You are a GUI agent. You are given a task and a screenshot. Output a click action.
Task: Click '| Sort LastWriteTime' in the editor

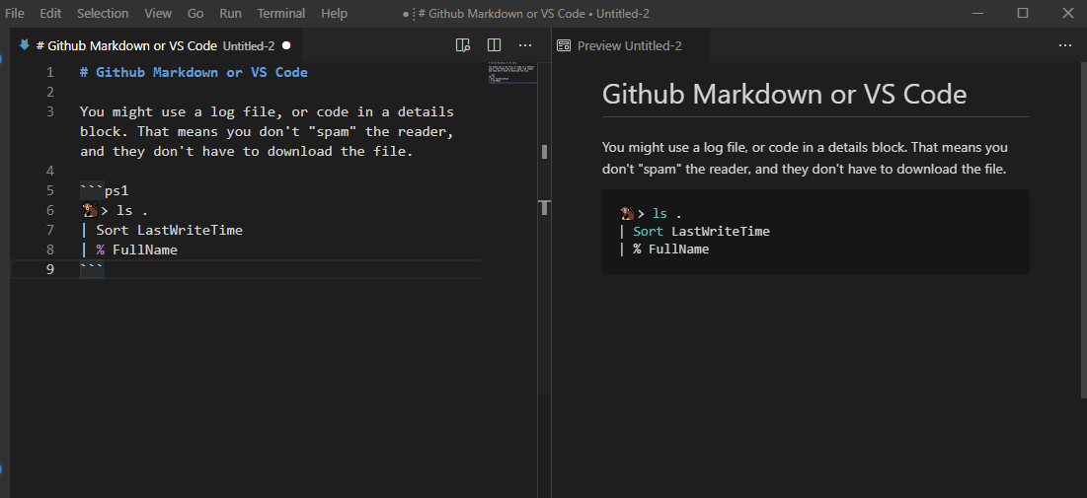(161, 230)
